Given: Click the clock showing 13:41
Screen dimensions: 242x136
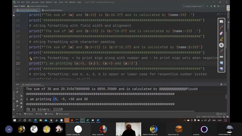Looking at the screenshot, I should (219, 120).
